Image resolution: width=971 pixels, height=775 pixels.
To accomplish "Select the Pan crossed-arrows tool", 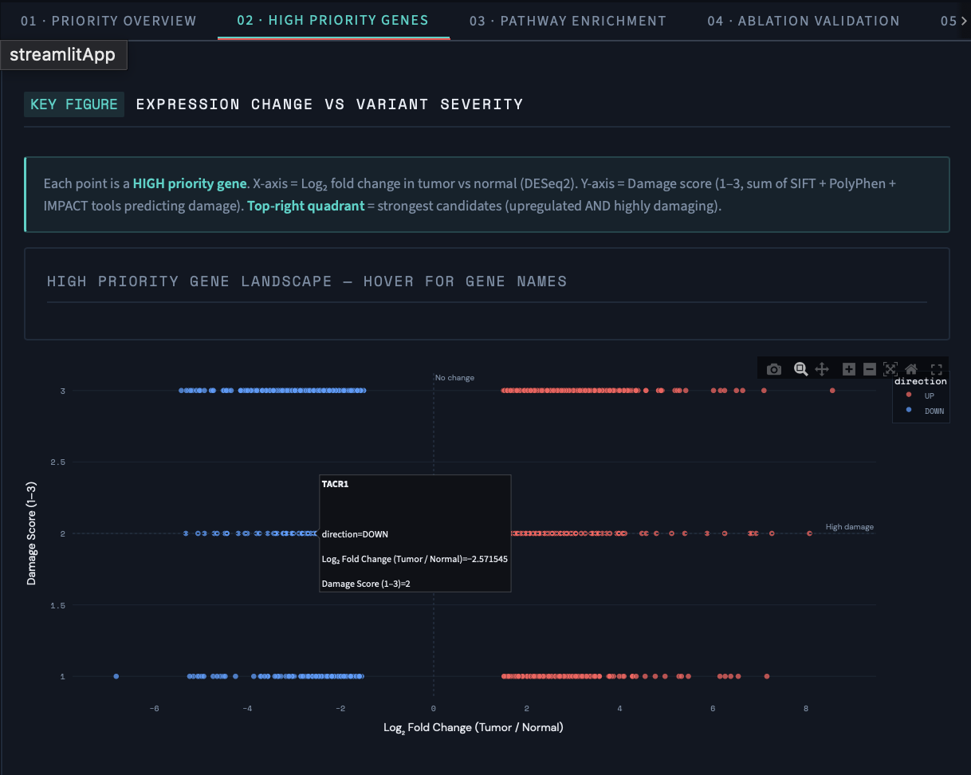I will tap(822, 369).
